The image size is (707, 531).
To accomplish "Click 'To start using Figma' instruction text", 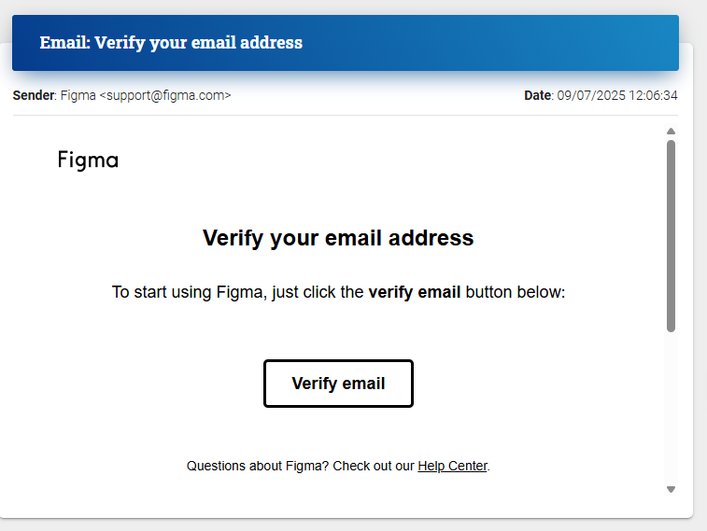I will pos(187,292).
